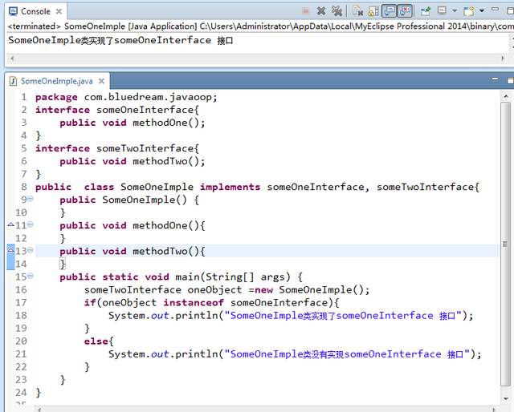The image size is (514, 412).
Task: Minimize the Console view panel
Action: (x=495, y=10)
